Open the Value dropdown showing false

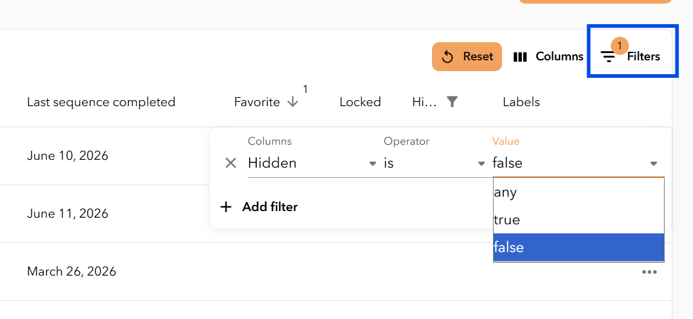[578, 163]
